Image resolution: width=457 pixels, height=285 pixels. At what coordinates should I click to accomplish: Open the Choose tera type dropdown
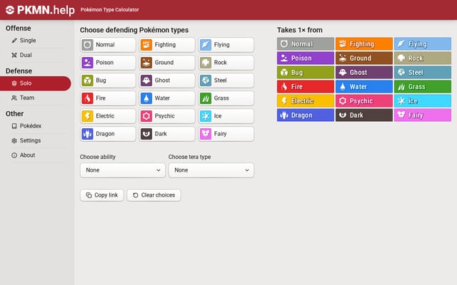point(211,170)
